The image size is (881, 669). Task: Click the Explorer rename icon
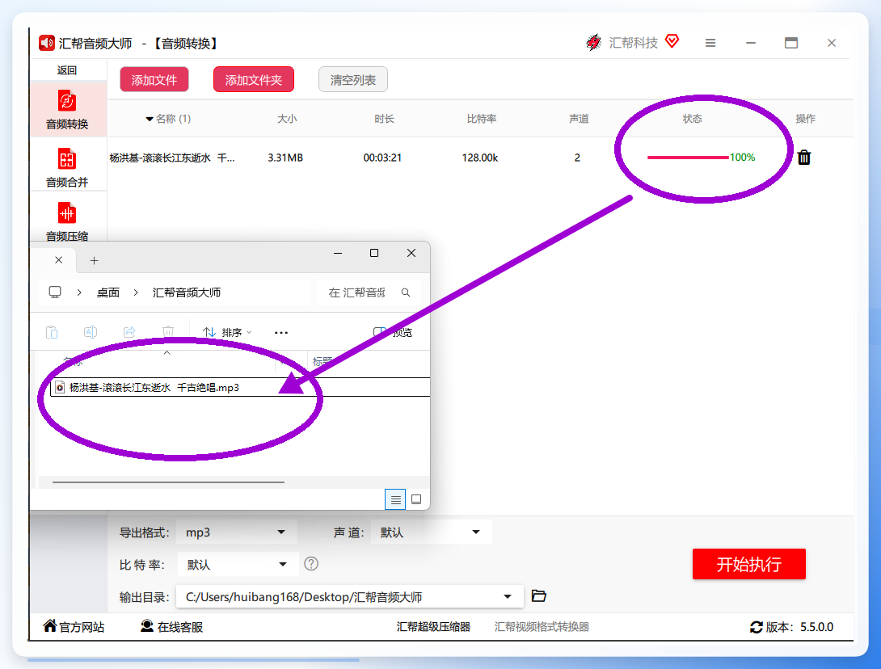pyautogui.click(x=91, y=332)
